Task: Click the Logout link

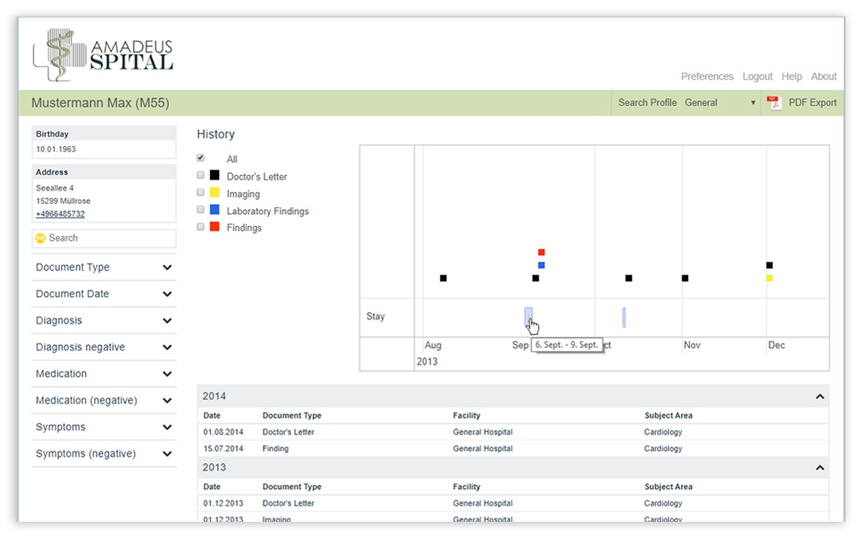Action: tap(757, 76)
